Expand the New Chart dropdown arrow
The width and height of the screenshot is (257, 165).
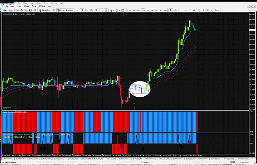click(x=7, y=10)
